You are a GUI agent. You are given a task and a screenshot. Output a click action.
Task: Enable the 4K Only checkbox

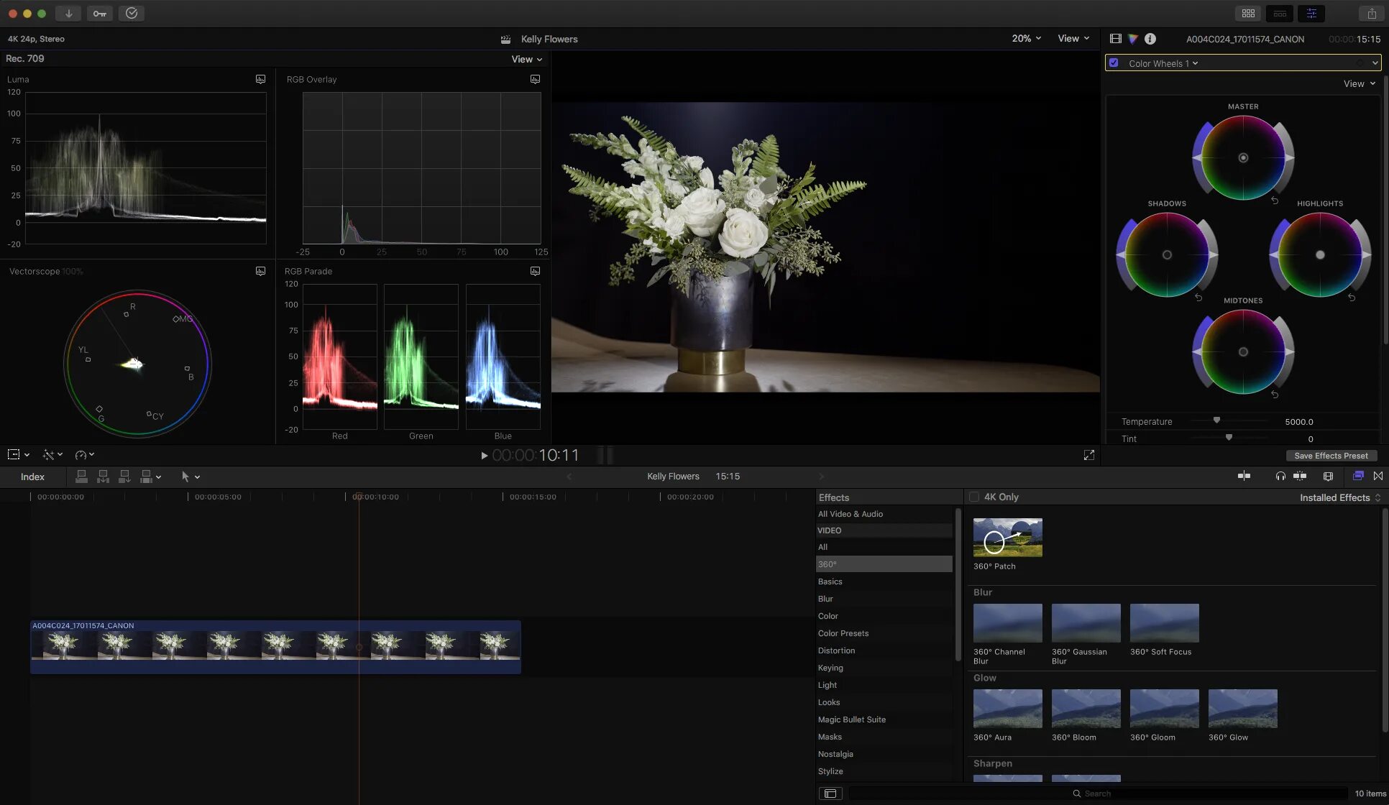[x=974, y=497]
